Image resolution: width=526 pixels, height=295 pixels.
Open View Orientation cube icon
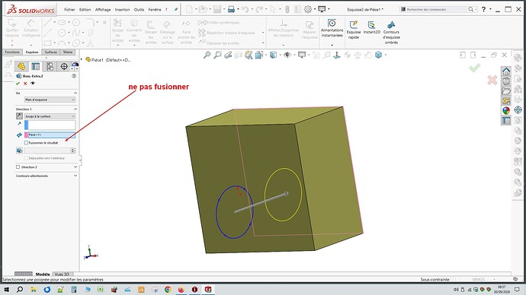pos(258,55)
